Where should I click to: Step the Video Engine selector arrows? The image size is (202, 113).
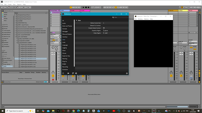(x=104, y=33)
